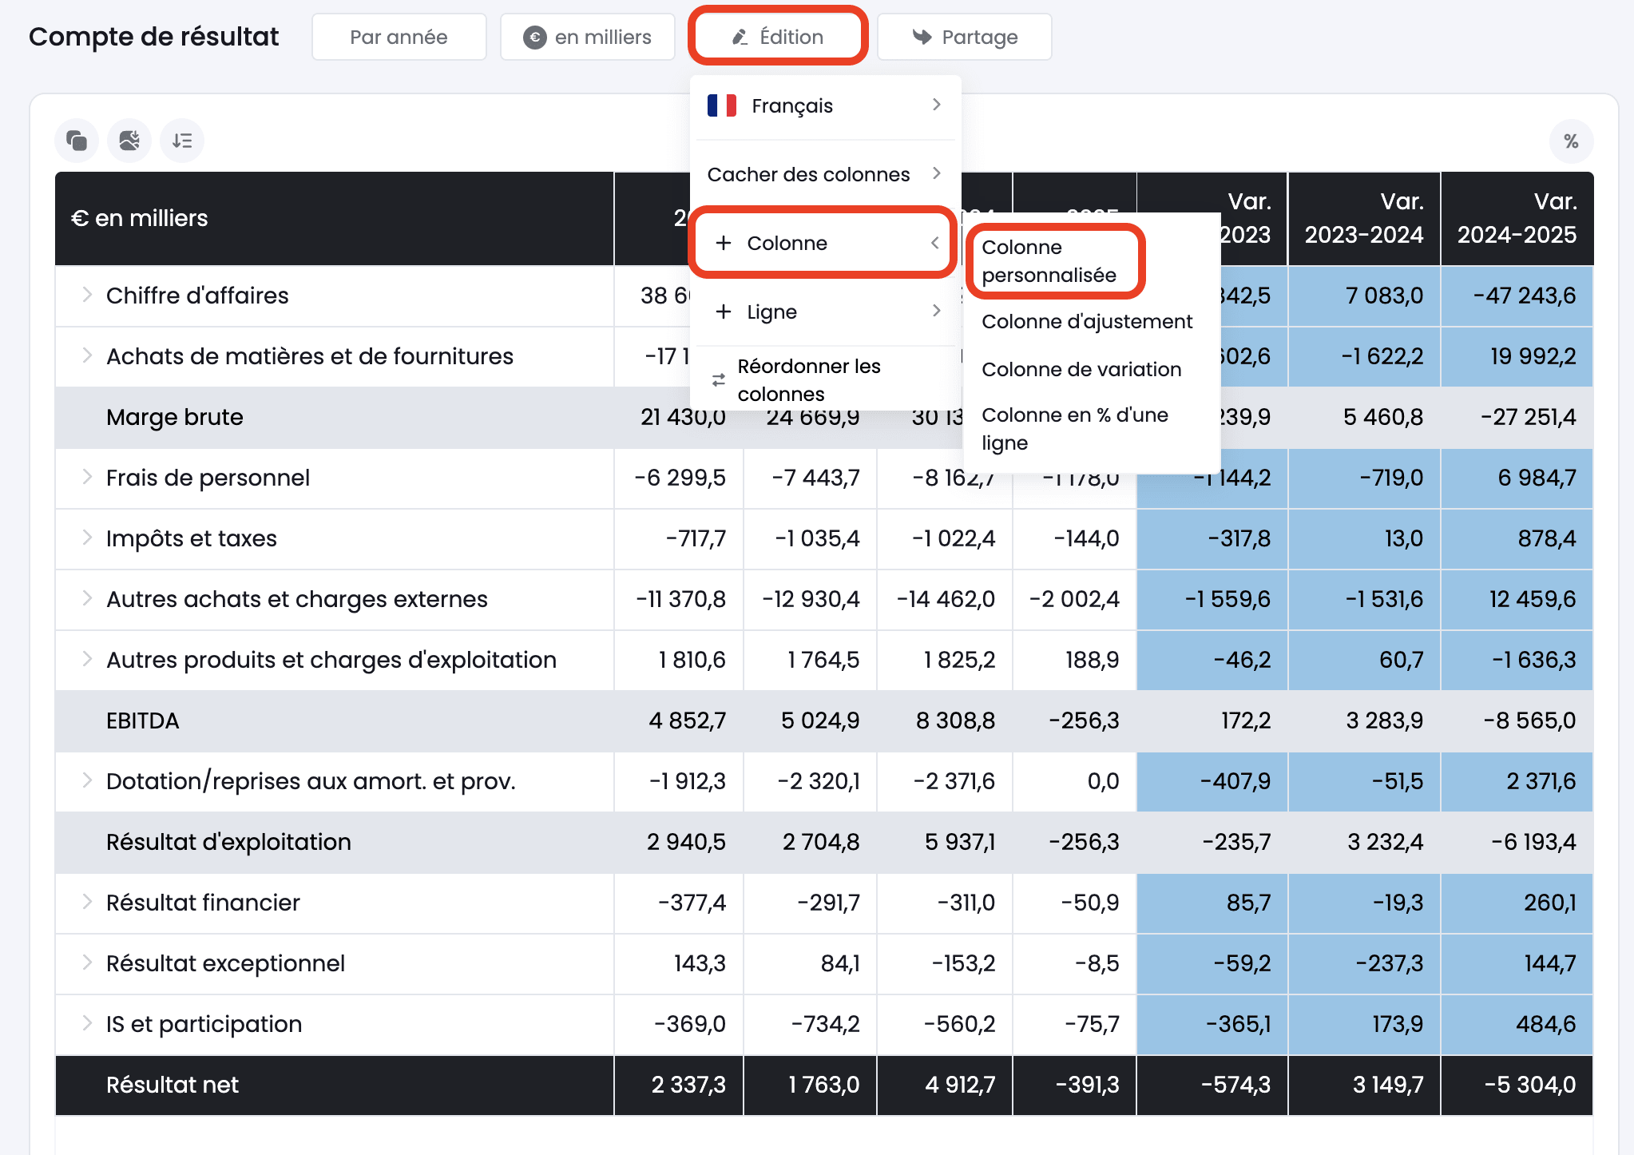Select the EBITDA row label
Screen dimensions: 1634x1155
[142, 720]
